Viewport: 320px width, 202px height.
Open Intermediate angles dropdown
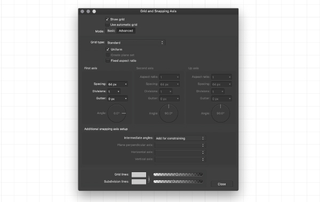[180, 138]
